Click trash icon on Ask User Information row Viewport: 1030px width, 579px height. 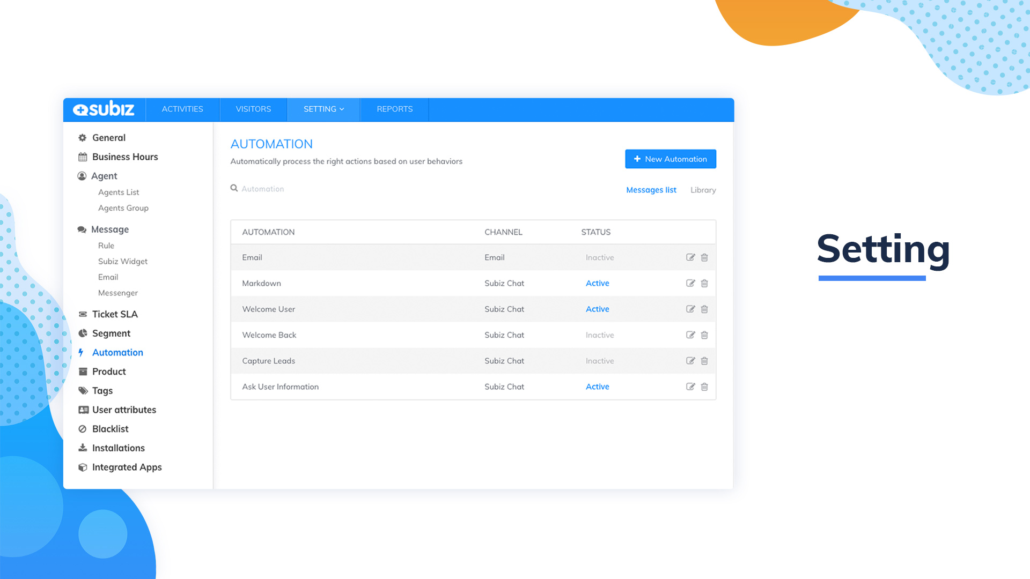click(704, 387)
